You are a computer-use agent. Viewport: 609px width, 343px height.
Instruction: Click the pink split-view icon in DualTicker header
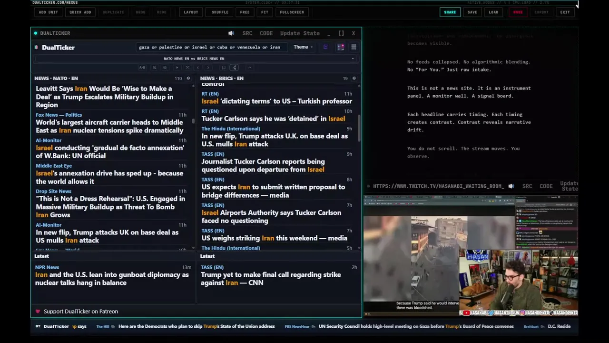pyautogui.click(x=341, y=47)
